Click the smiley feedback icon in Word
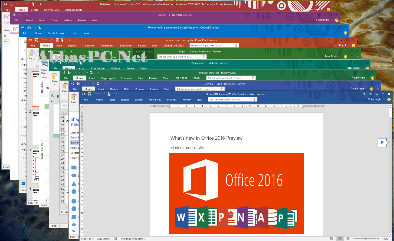Image resolution: width=394 pixels, height=241 pixels. click(x=389, y=99)
